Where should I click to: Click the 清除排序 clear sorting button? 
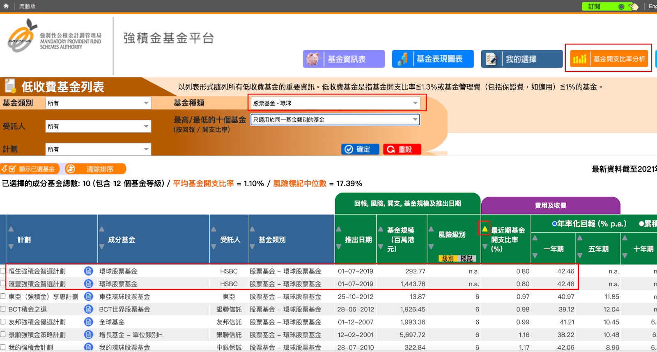95,169
